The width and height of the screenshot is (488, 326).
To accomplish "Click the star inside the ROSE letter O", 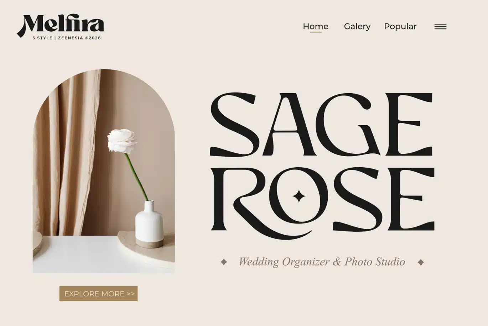I will (299, 196).
